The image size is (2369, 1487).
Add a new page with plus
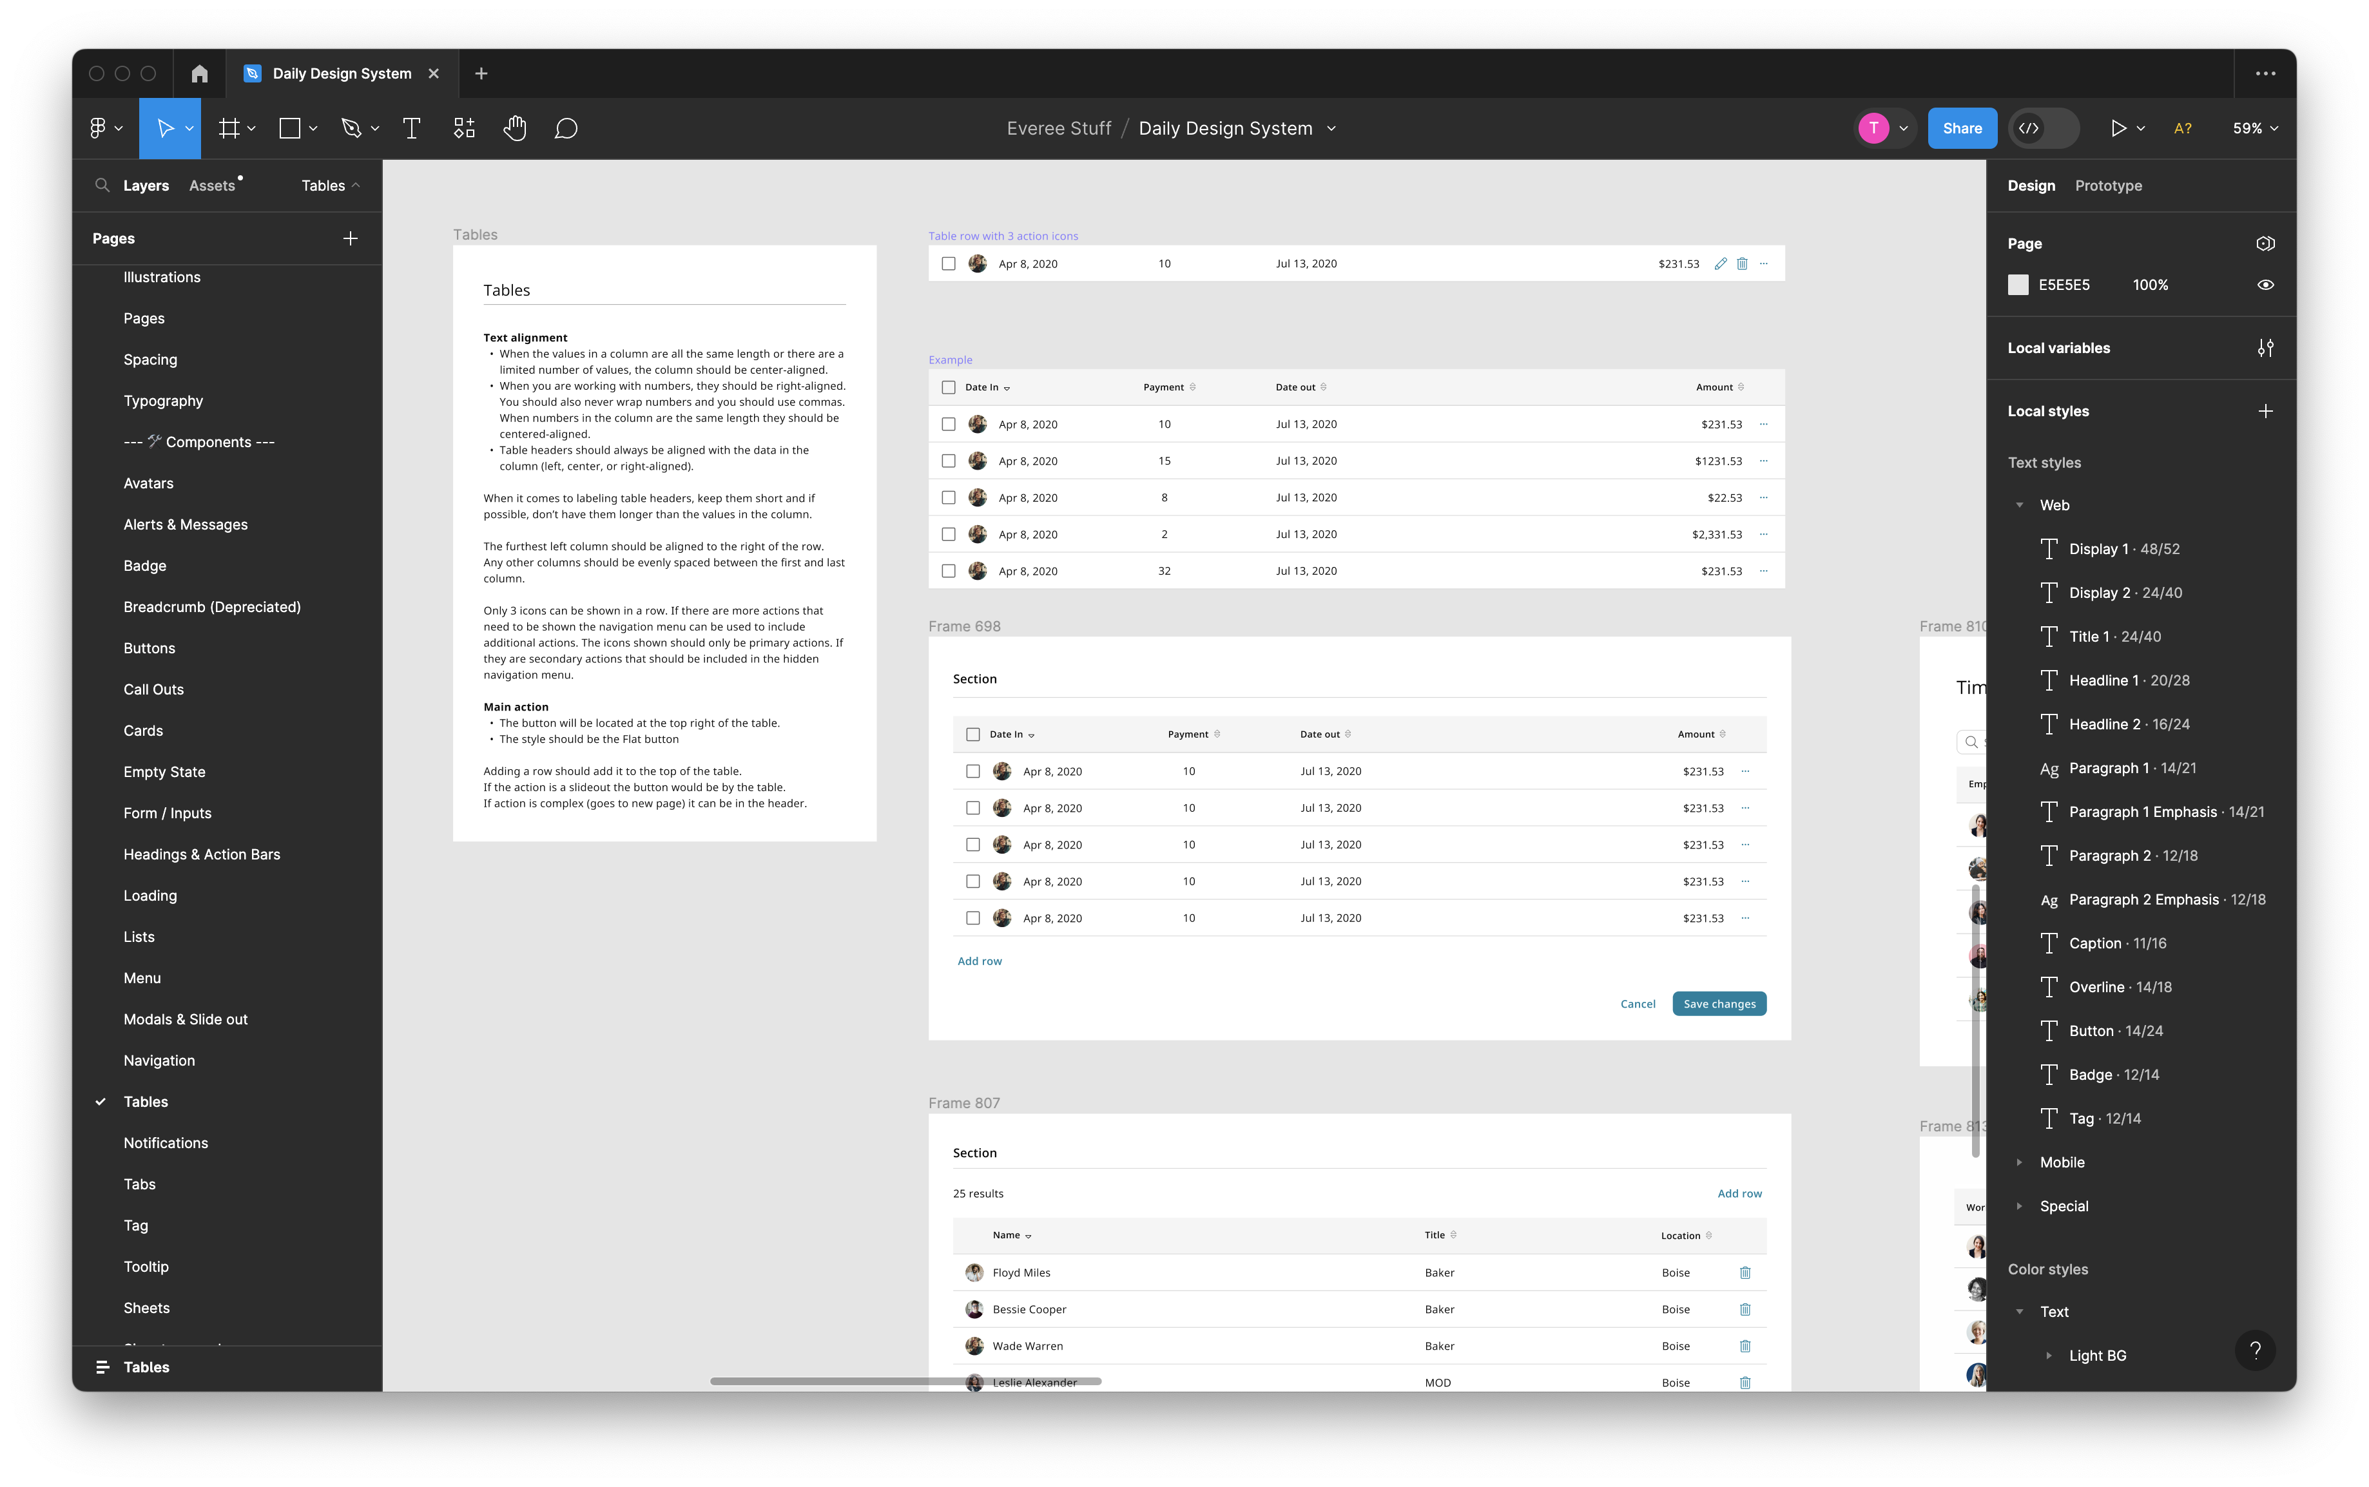pos(350,238)
